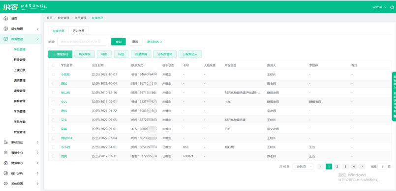The width and height of the screenshot is (396, 191).
Task: Collapse 教务管理 with its chevron
Action: click(x=37, y=39)
